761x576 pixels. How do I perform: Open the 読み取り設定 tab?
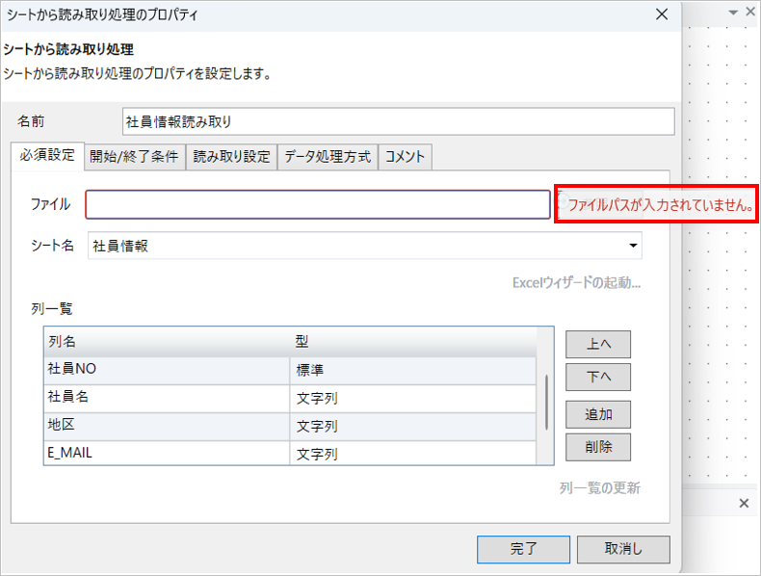231,156
